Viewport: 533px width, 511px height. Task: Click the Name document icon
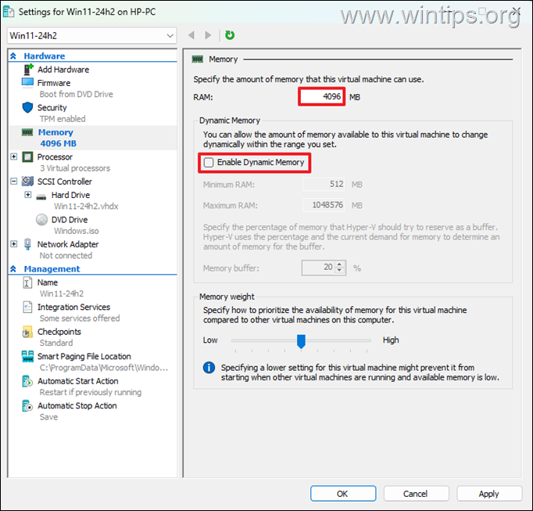click(x=27, y=282)
